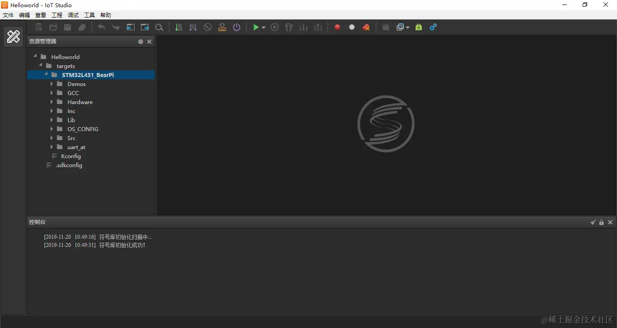Screen dimensions: 617x328
Task: Click the save all toolbar icon
Action: pos(82,27)
